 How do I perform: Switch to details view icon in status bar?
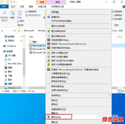[x=119, y=91]
